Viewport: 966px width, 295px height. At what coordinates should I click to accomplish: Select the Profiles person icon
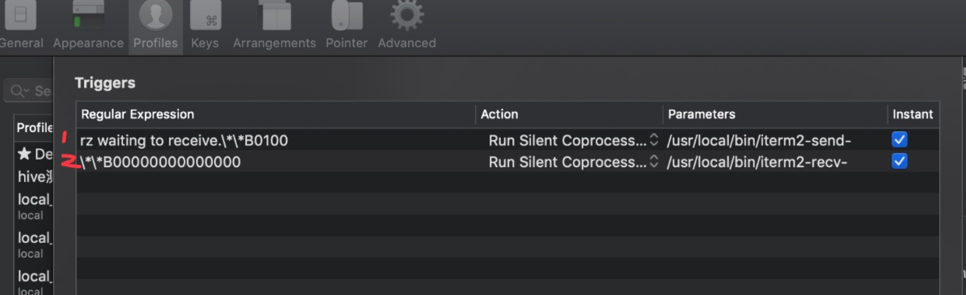click(155, 16)
